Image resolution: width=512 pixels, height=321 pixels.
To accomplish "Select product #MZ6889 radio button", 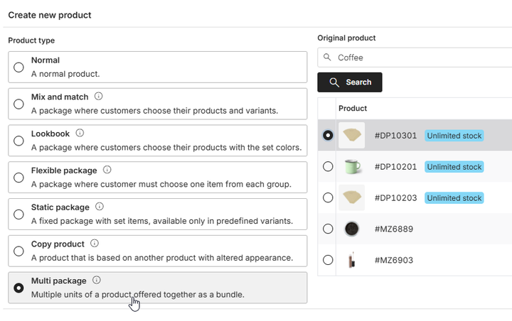I will [328, 229].
